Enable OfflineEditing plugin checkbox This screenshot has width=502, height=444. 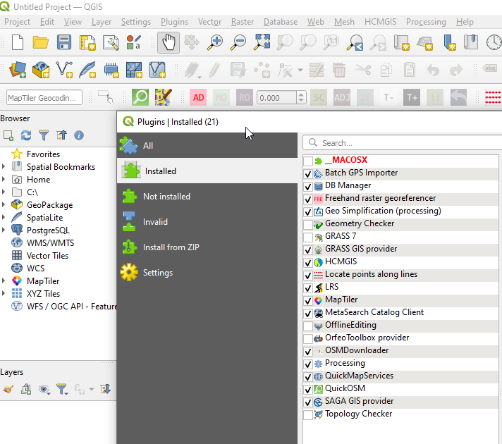click(x=308, y=326)
